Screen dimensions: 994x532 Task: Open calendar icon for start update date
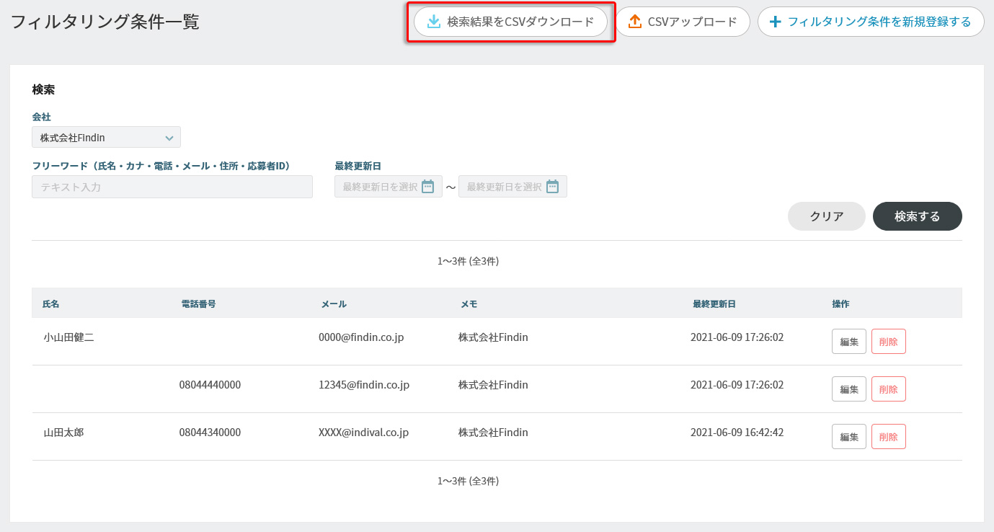point(427,187)
